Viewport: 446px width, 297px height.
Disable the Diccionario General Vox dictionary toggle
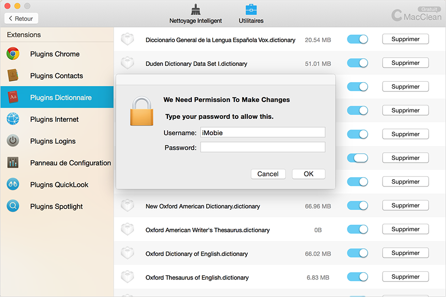coord(357,39)
